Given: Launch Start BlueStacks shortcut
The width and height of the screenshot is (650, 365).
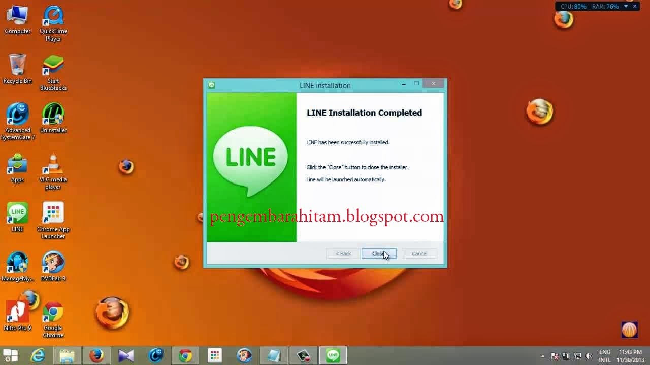Looking at the screenshot, I should (x=53, y=73).
